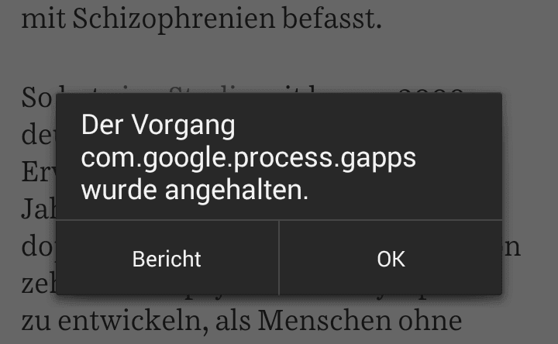Click the com.google.process.gapps process name
Viewport: 558px width, 344px height.
(249, 157)
